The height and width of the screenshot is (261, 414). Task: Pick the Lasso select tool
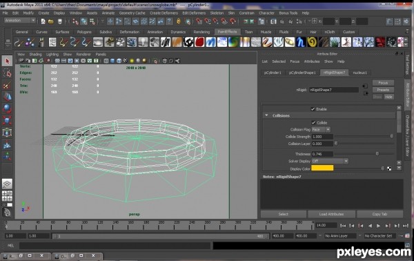[x=8, y=73]
